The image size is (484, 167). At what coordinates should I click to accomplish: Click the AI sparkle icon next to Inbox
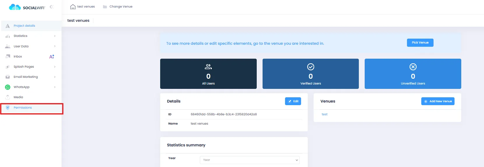(52, 57)
